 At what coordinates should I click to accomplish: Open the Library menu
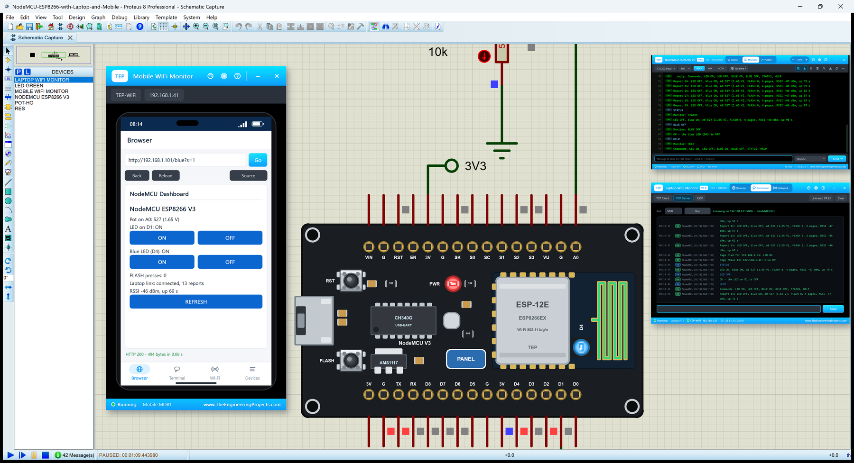pos(141,17)
